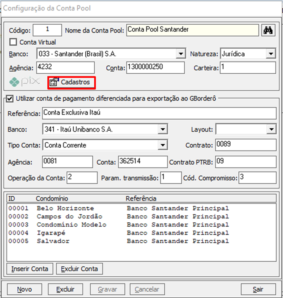Click the Agência field with 0081
The image size is (283, 298).
click(x=68, y=162)
